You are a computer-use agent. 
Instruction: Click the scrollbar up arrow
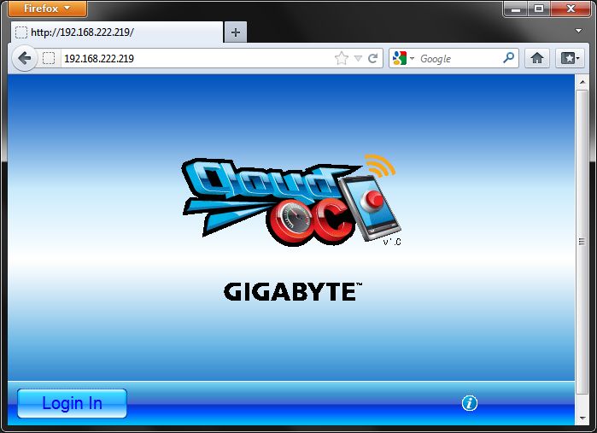(582, 82)
